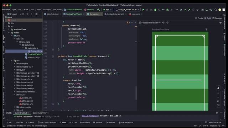This screenshot has width=228, height=128.
Task: Open the editor tabs more options menu
Action: point(221,14)
